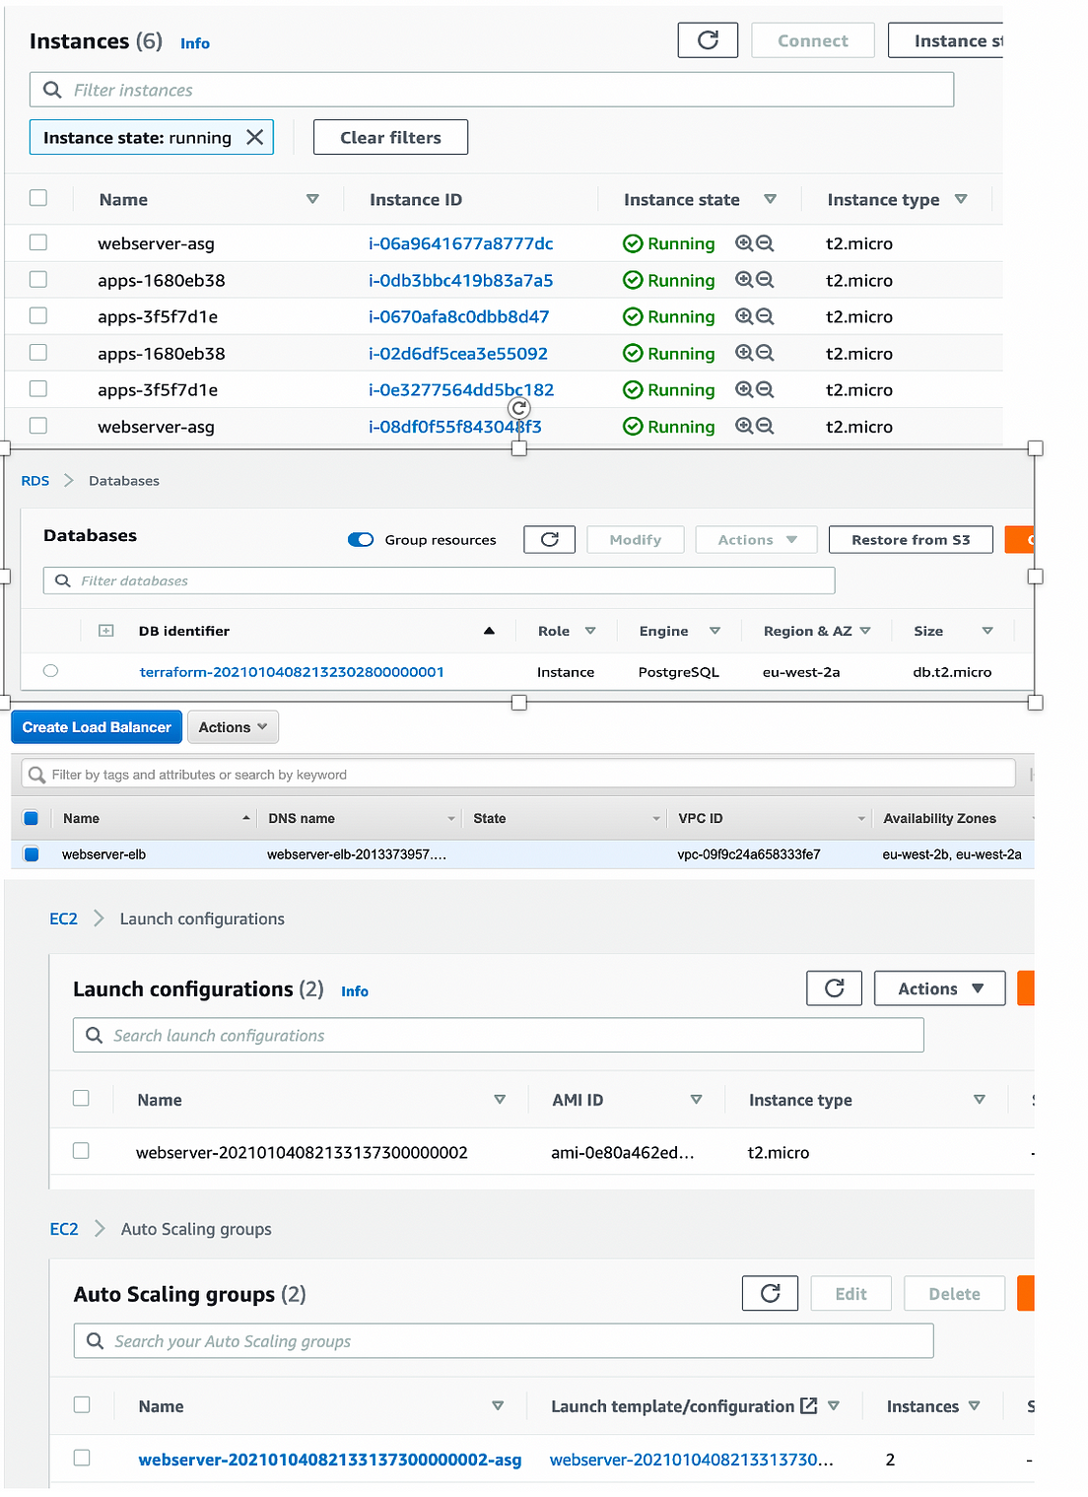Zoom in icon for instance i-02d6df5cea3e55092
The height and width of the screenshot is (1497, 1088).
point(744,353)
